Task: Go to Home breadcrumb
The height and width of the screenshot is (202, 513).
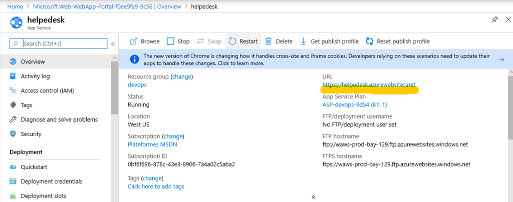Action: pos(15,6)
